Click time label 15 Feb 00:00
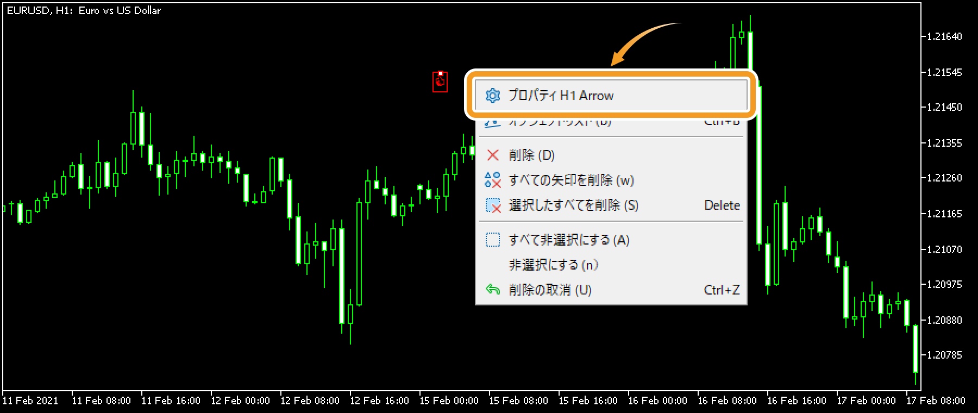 point(449,401)
